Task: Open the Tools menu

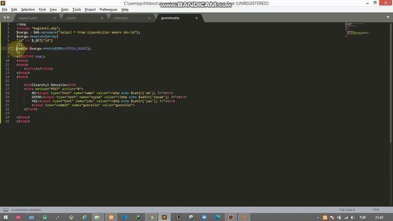Action: coord(77,10)
